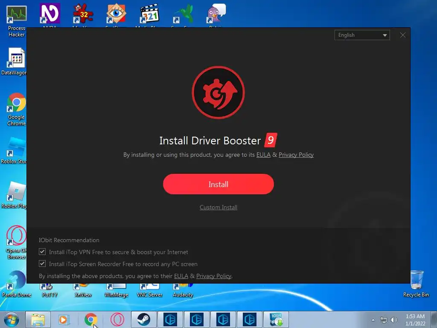Open the network tray icon
This screenshot has height=328, width=437.
384,320
